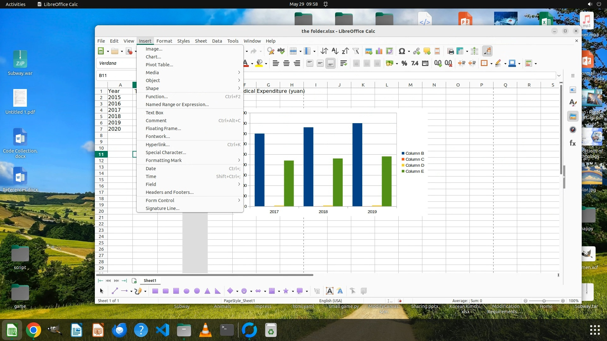This screenshot has width=607, height=341.
Task: Toggle Wrap Text on the formatting toolbar
Action: tap(344, 63)
